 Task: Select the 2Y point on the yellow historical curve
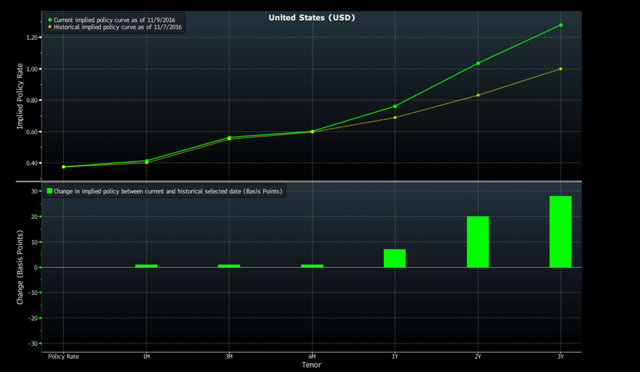tap(478, 95)
